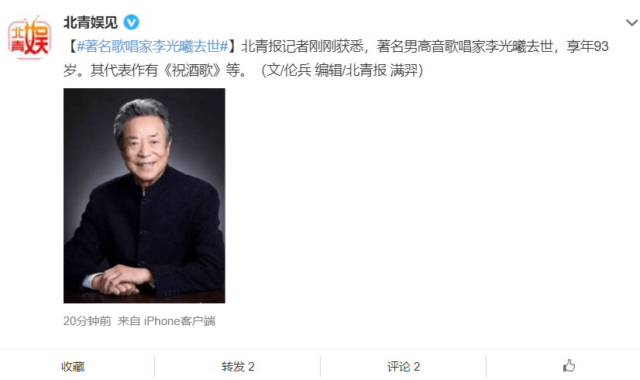Open comments via 评论 2
Image resolution: width=640 pixels, height=380 pixels.
pos(403,367)
